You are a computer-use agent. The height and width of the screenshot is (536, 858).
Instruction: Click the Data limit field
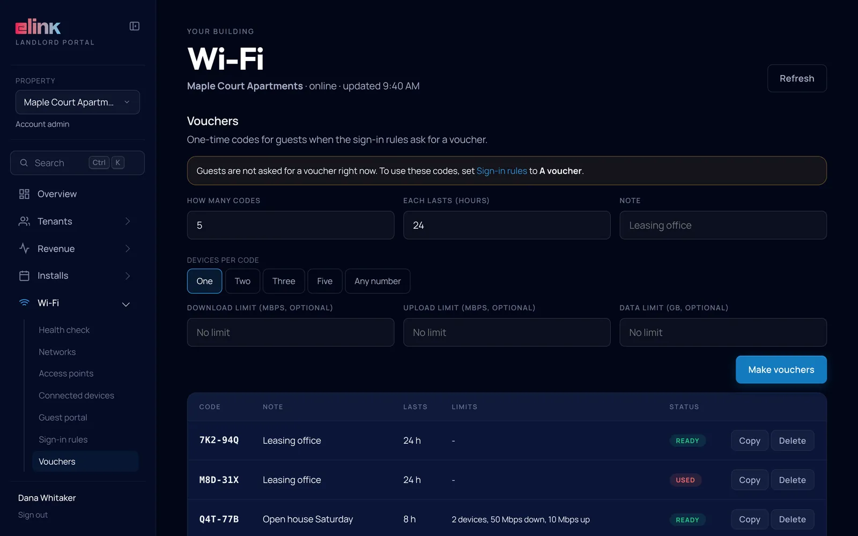pos(723,332)
